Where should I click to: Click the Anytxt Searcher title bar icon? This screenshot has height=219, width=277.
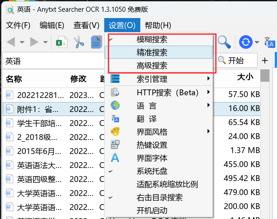pyautogui.click(x=10, y=9)
